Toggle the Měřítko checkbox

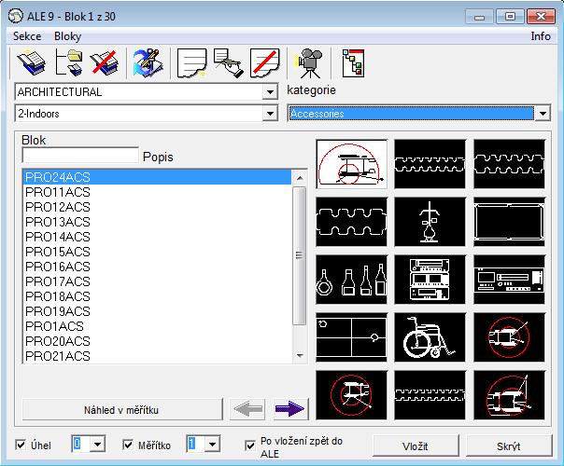coord(128,445)
